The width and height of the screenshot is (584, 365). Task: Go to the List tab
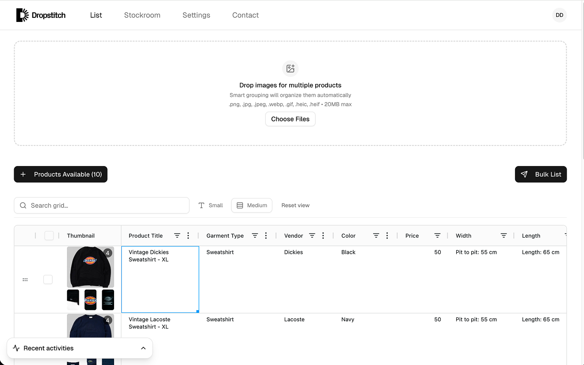click(x=96, y=15)
